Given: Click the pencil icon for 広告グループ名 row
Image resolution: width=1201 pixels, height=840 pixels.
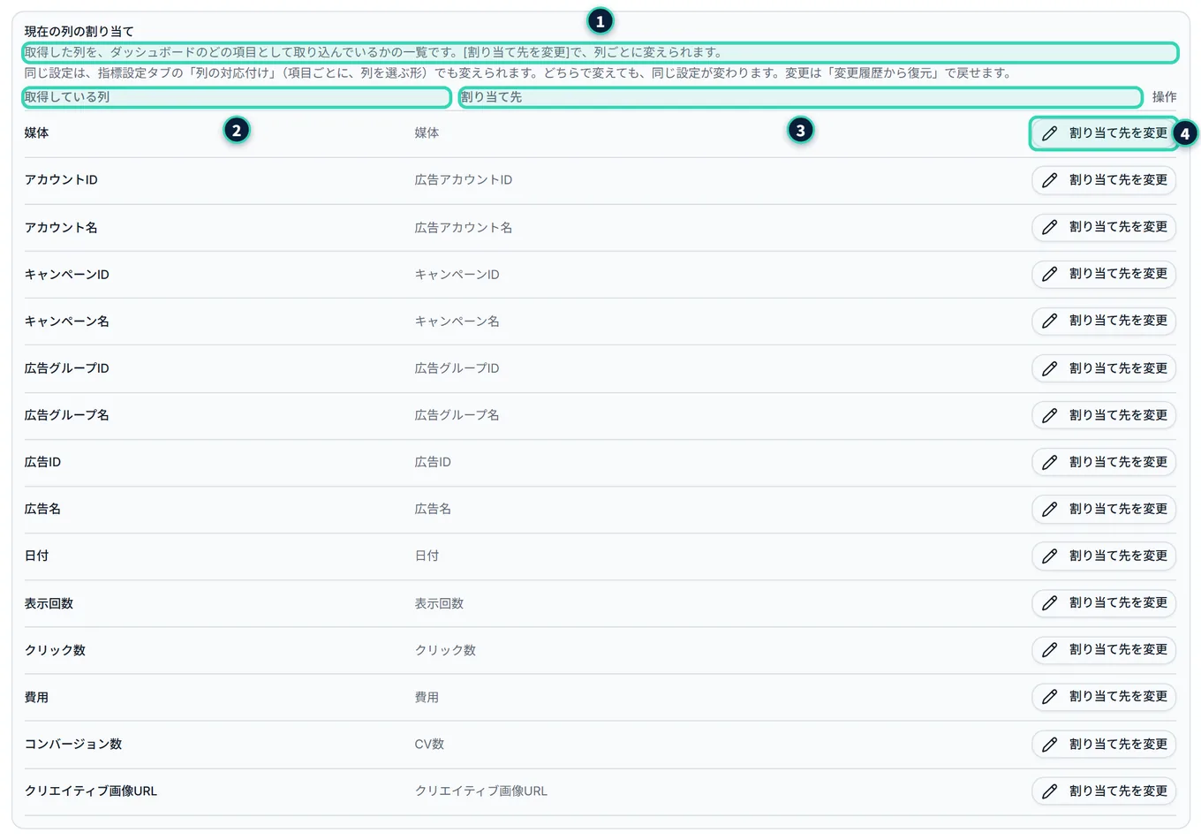Looking at the screenshot, I should coord(1049,415).
